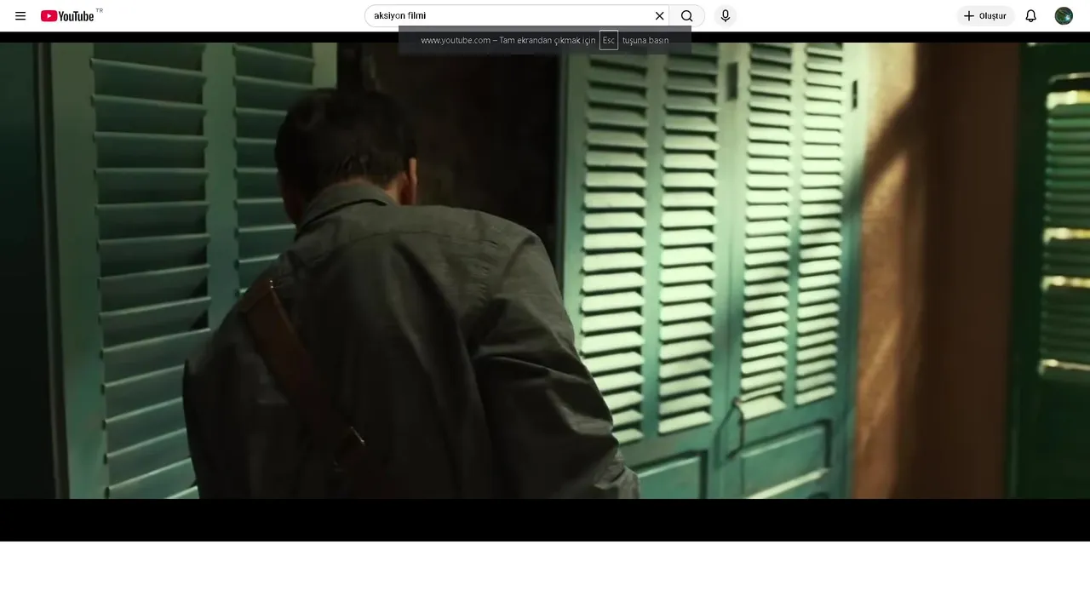Viewport: 1090px width, 613px height.
Task: Open account avatar menu
Action: point(1064,16)
